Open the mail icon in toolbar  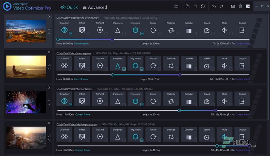click(233, 6)
